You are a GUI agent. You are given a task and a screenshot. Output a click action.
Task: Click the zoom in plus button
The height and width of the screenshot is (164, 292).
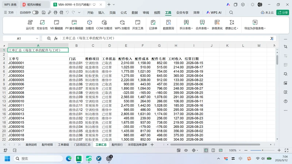tap(279, 150)
